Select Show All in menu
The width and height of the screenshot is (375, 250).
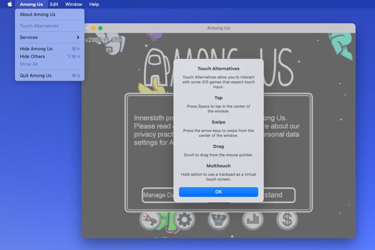click(49, 64)
